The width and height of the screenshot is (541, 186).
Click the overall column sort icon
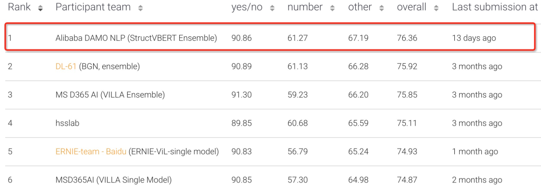[x=436, y=8]
